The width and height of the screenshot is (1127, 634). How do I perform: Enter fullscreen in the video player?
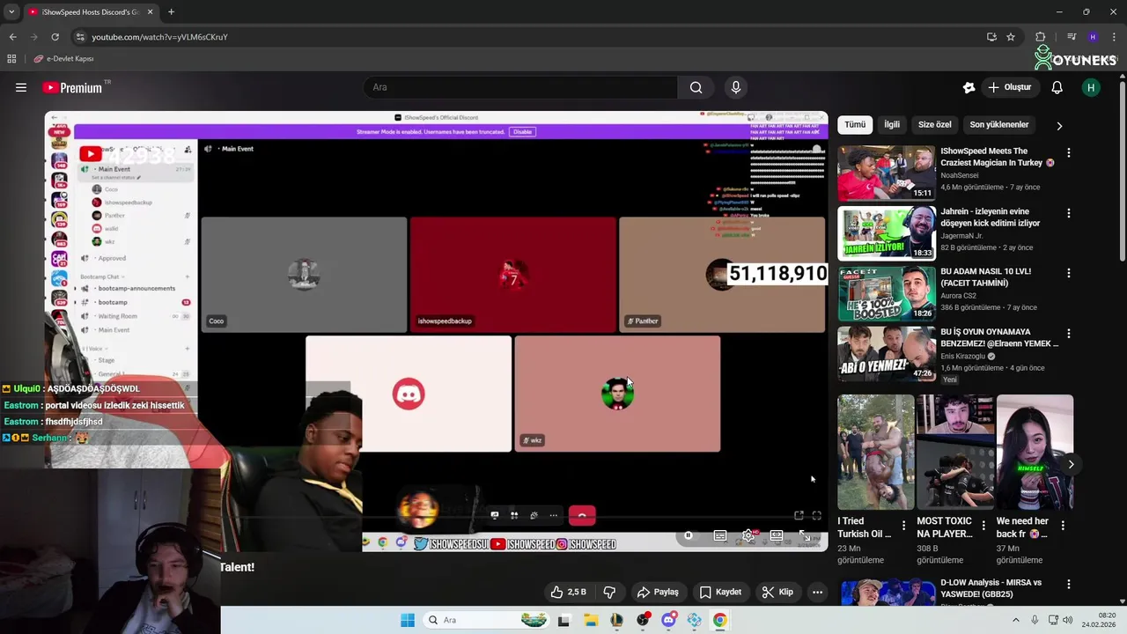pyautogui.click(x=805, y=535)
